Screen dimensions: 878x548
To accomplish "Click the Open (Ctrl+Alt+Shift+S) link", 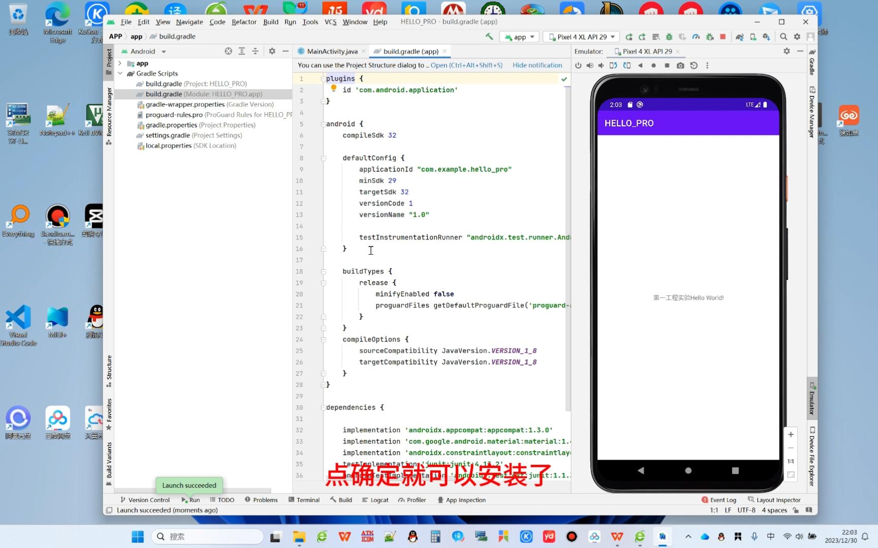I will [466, 65].
